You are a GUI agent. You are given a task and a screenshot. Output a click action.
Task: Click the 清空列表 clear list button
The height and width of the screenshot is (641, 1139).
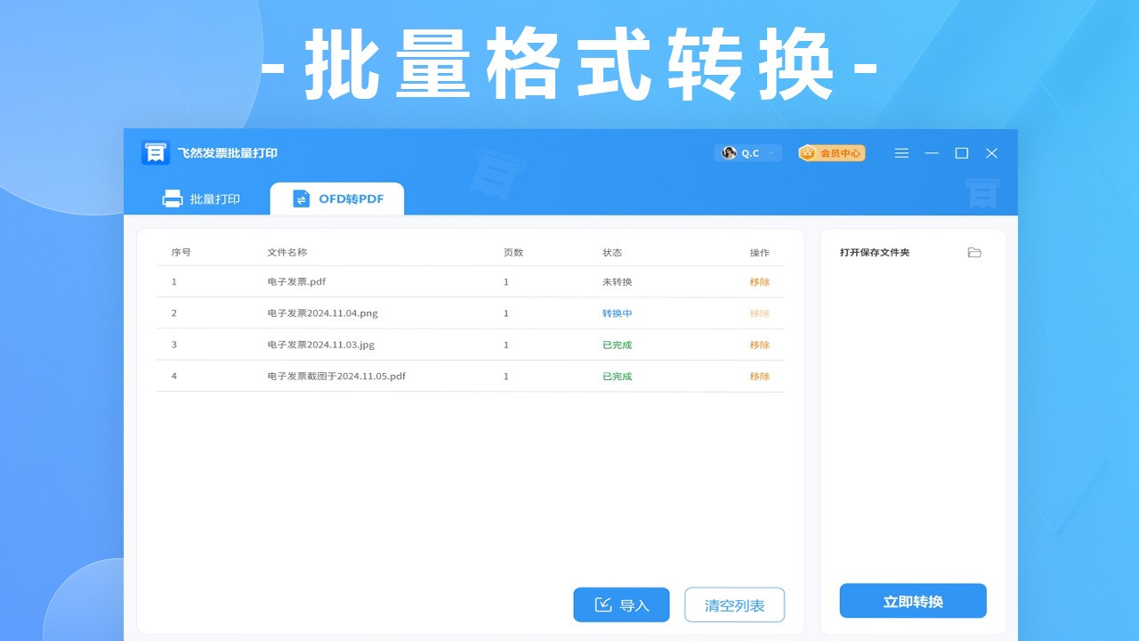(x=734, y=605)
